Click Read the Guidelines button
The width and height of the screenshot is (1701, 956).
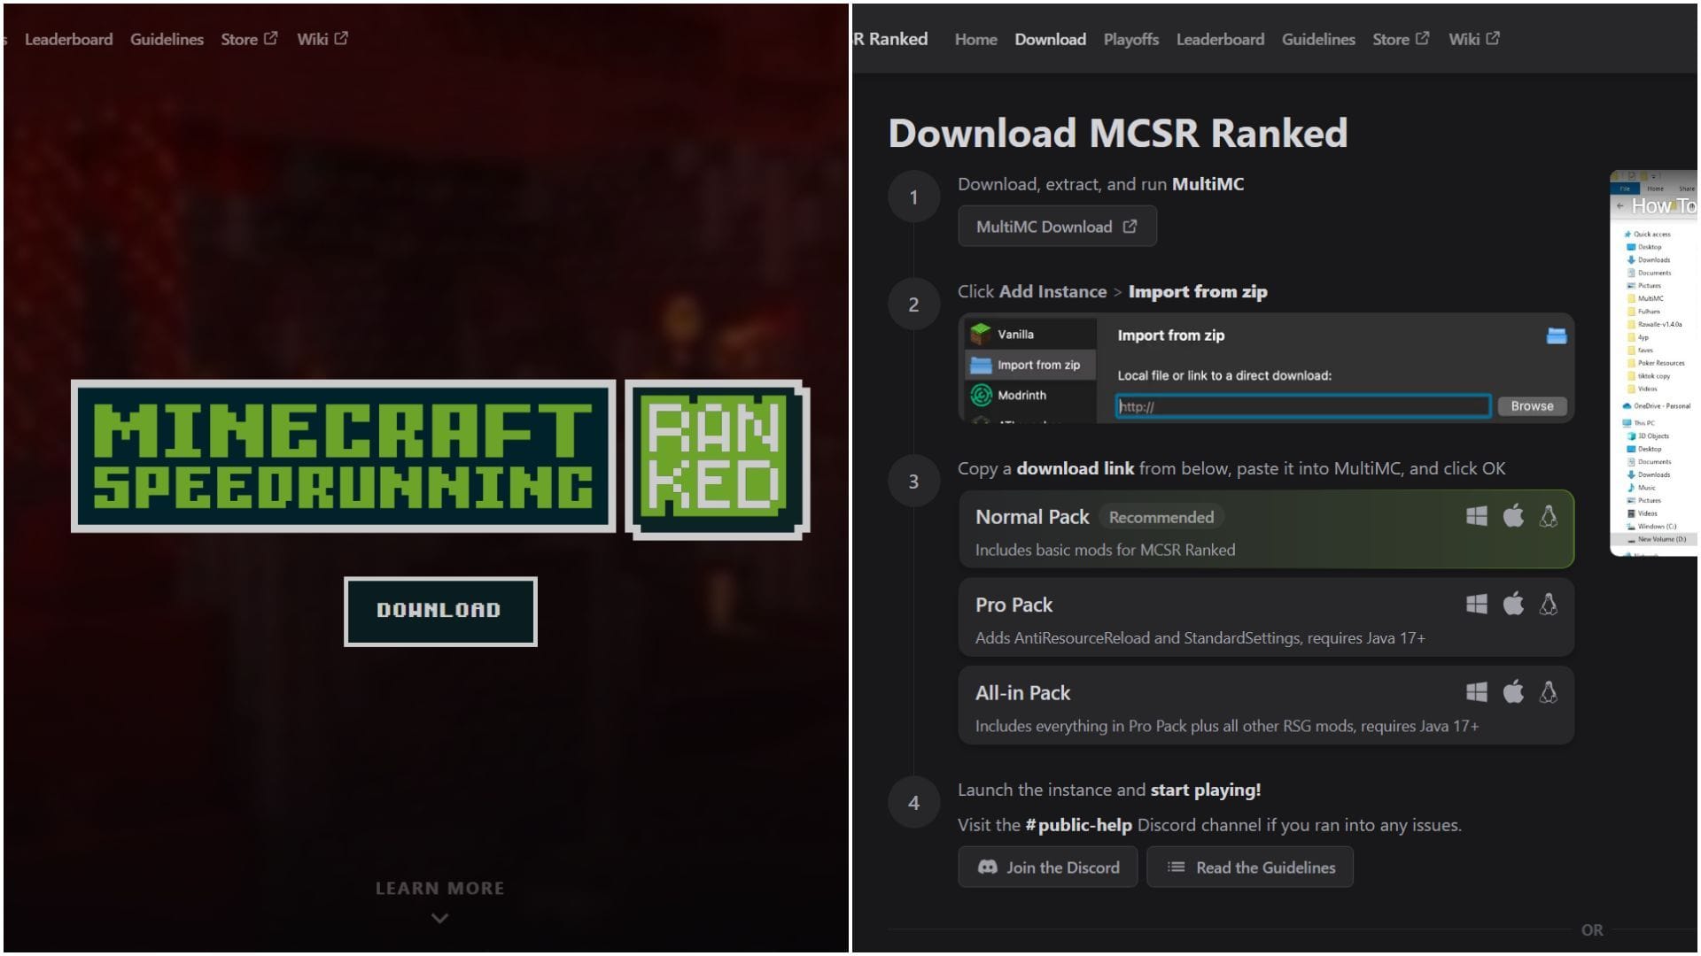(1250, 867)
